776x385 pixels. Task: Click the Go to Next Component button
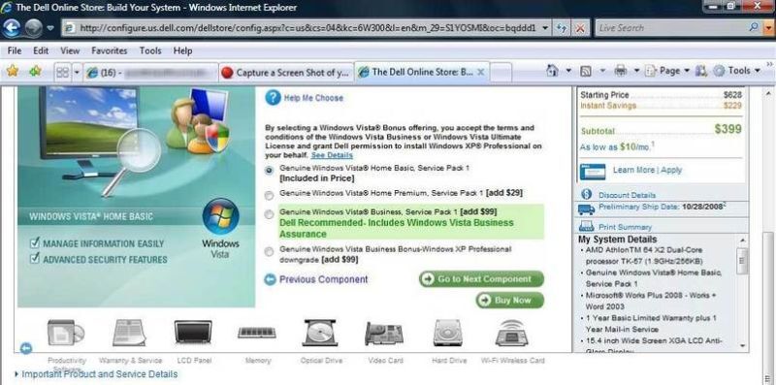tap(481, 279)
